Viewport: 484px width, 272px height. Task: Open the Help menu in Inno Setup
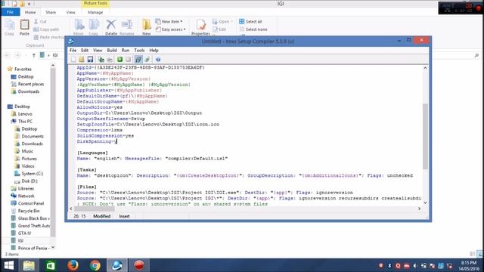pos(154,51)
